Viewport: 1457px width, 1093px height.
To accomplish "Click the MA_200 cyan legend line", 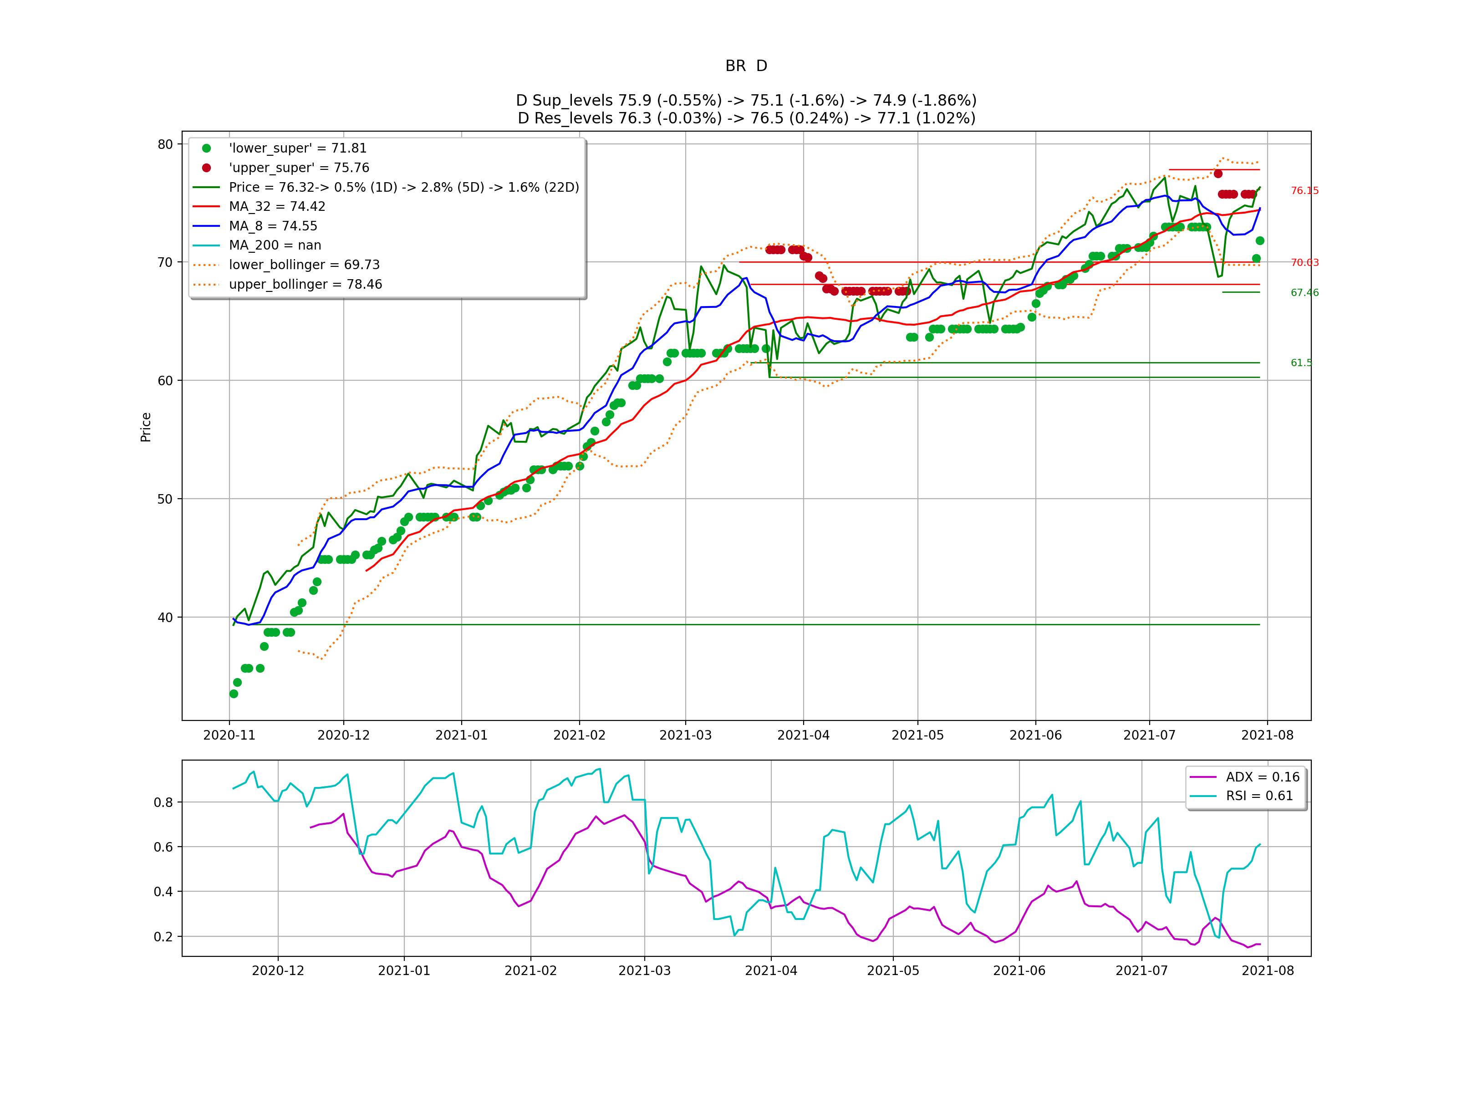I will [x=206, y=246].
